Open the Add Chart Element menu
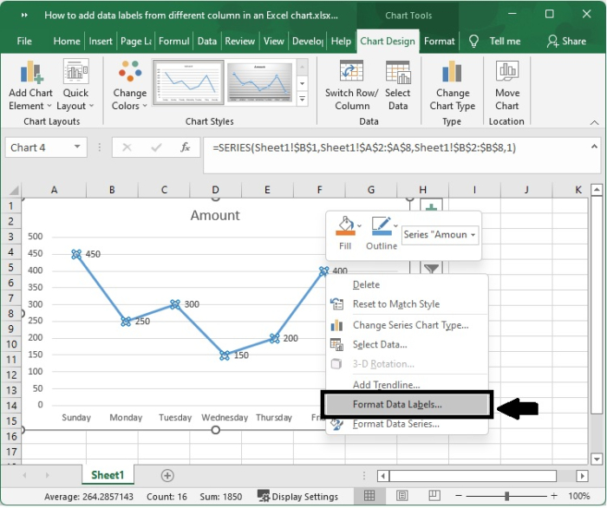607x508 pixels. [30, 86]
